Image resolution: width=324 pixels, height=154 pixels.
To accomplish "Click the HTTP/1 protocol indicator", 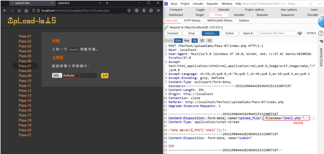I will coord(311,33).
